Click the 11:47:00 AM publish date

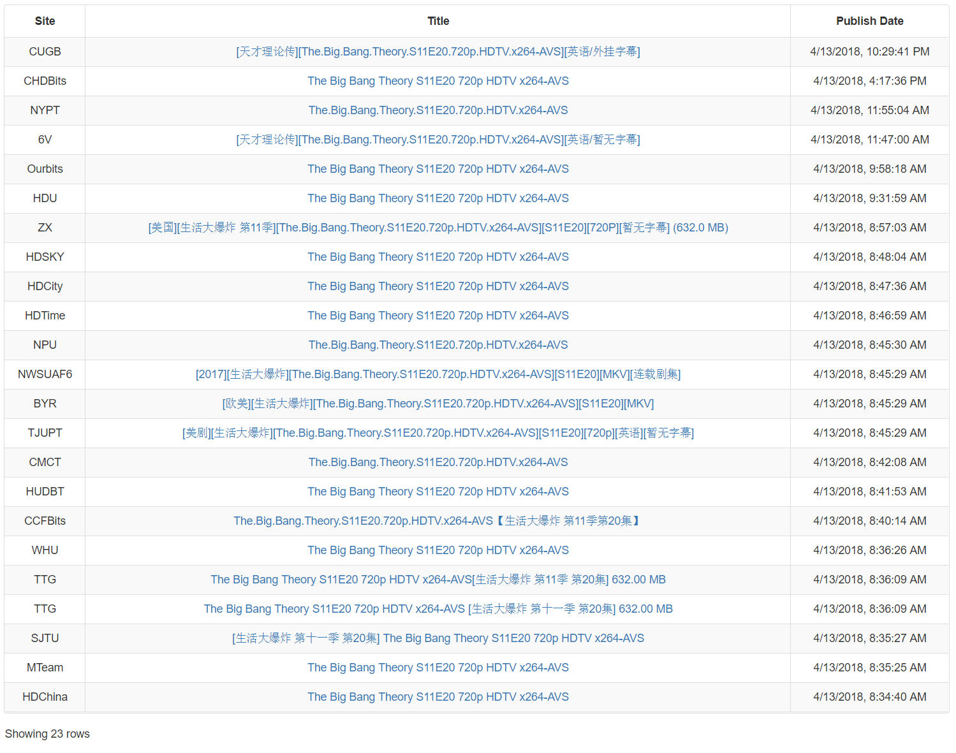[870, 140]
